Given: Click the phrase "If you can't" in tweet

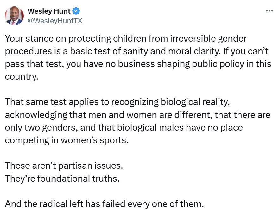Looking at the screenshot, I should click(x=245, y=51).
